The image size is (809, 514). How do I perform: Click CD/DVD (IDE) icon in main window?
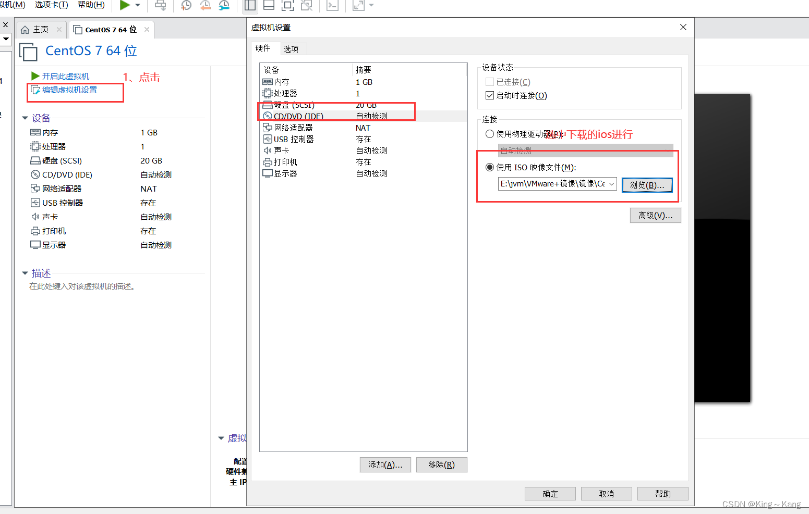[35, 175]
